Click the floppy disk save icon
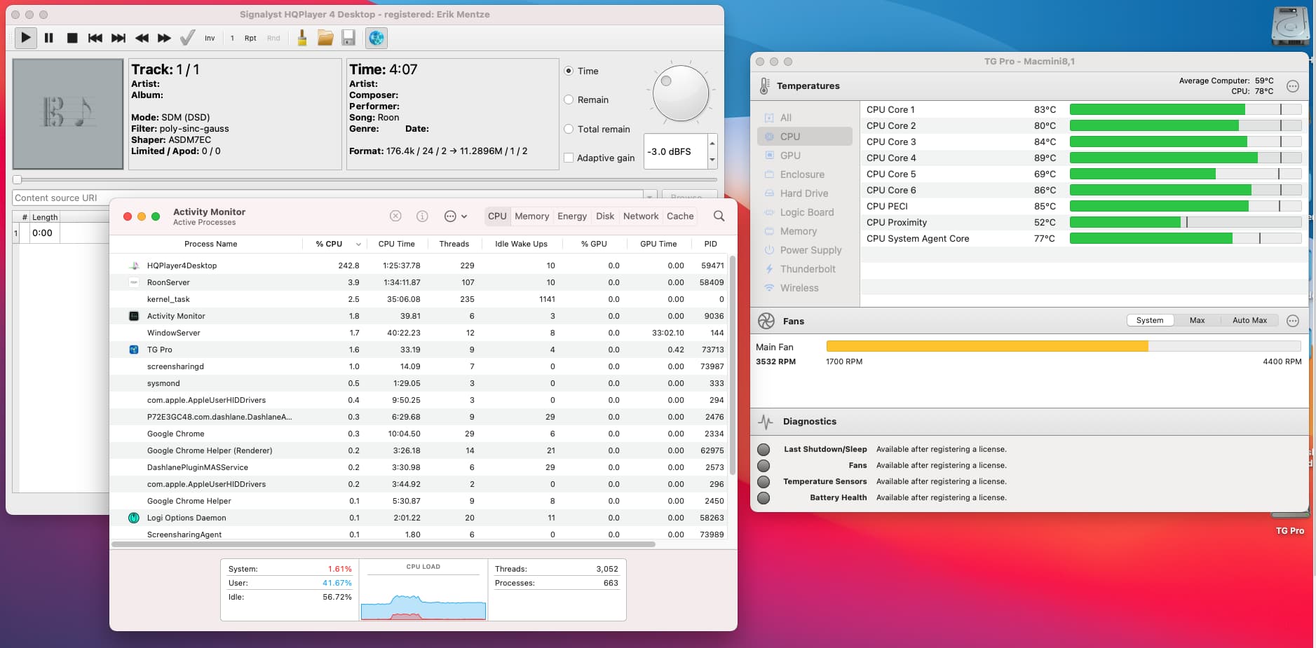The width and height of the screenshot is (1316, 648). (348, 38)
